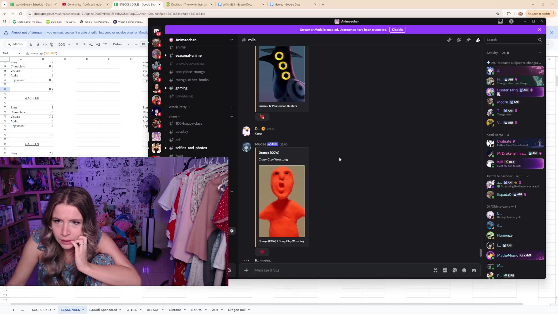This screenshot has height=314, width=558.
Task: Open the apps game controller icon
Action: pos(474,270)
